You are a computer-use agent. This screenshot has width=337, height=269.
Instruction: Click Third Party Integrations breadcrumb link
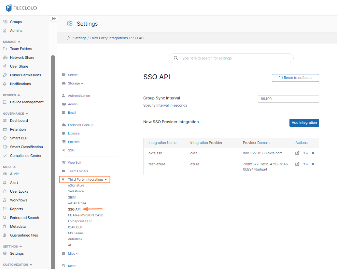tap(109, 38)
